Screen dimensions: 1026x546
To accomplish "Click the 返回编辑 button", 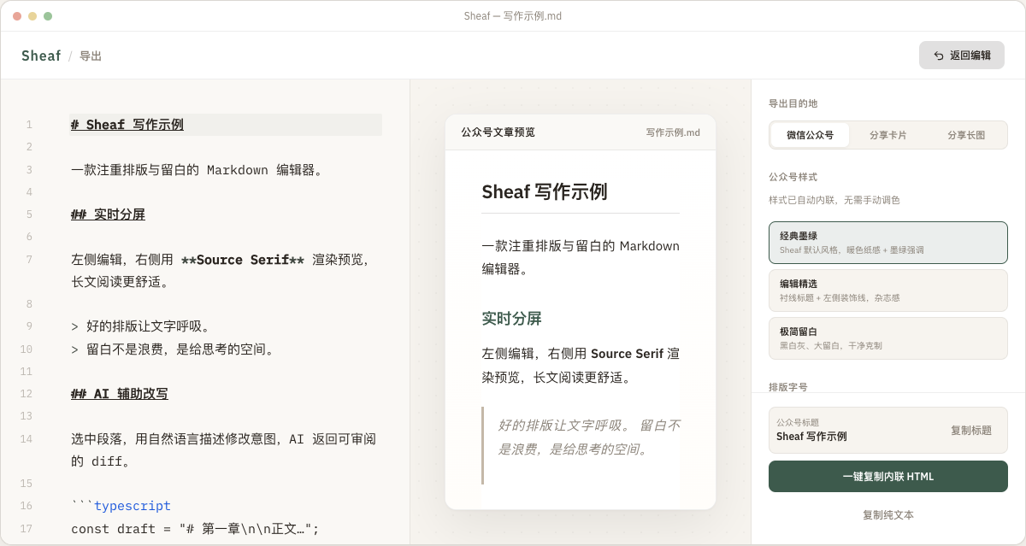I will tap(962, 56).
